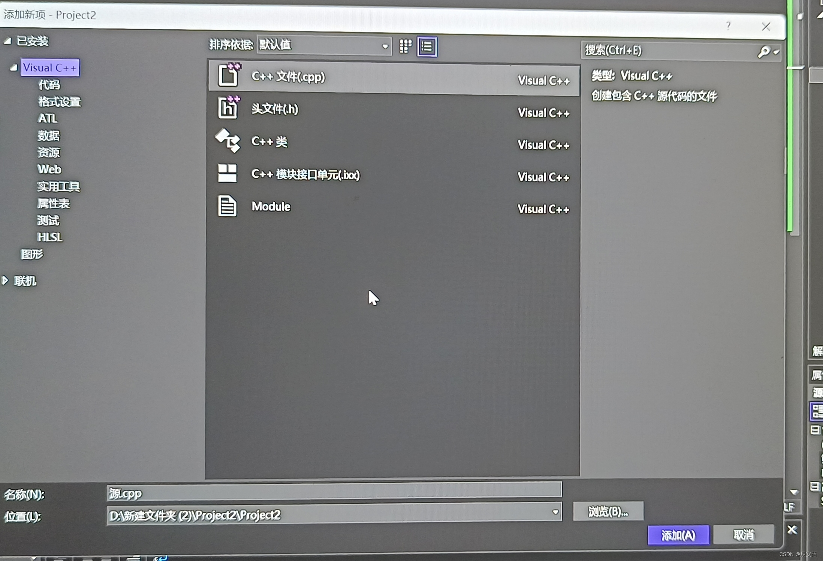Pick the C++ 模块接口单元(.ixx) icon
This screenshot has width=823, height=561.
coord(227,173)
